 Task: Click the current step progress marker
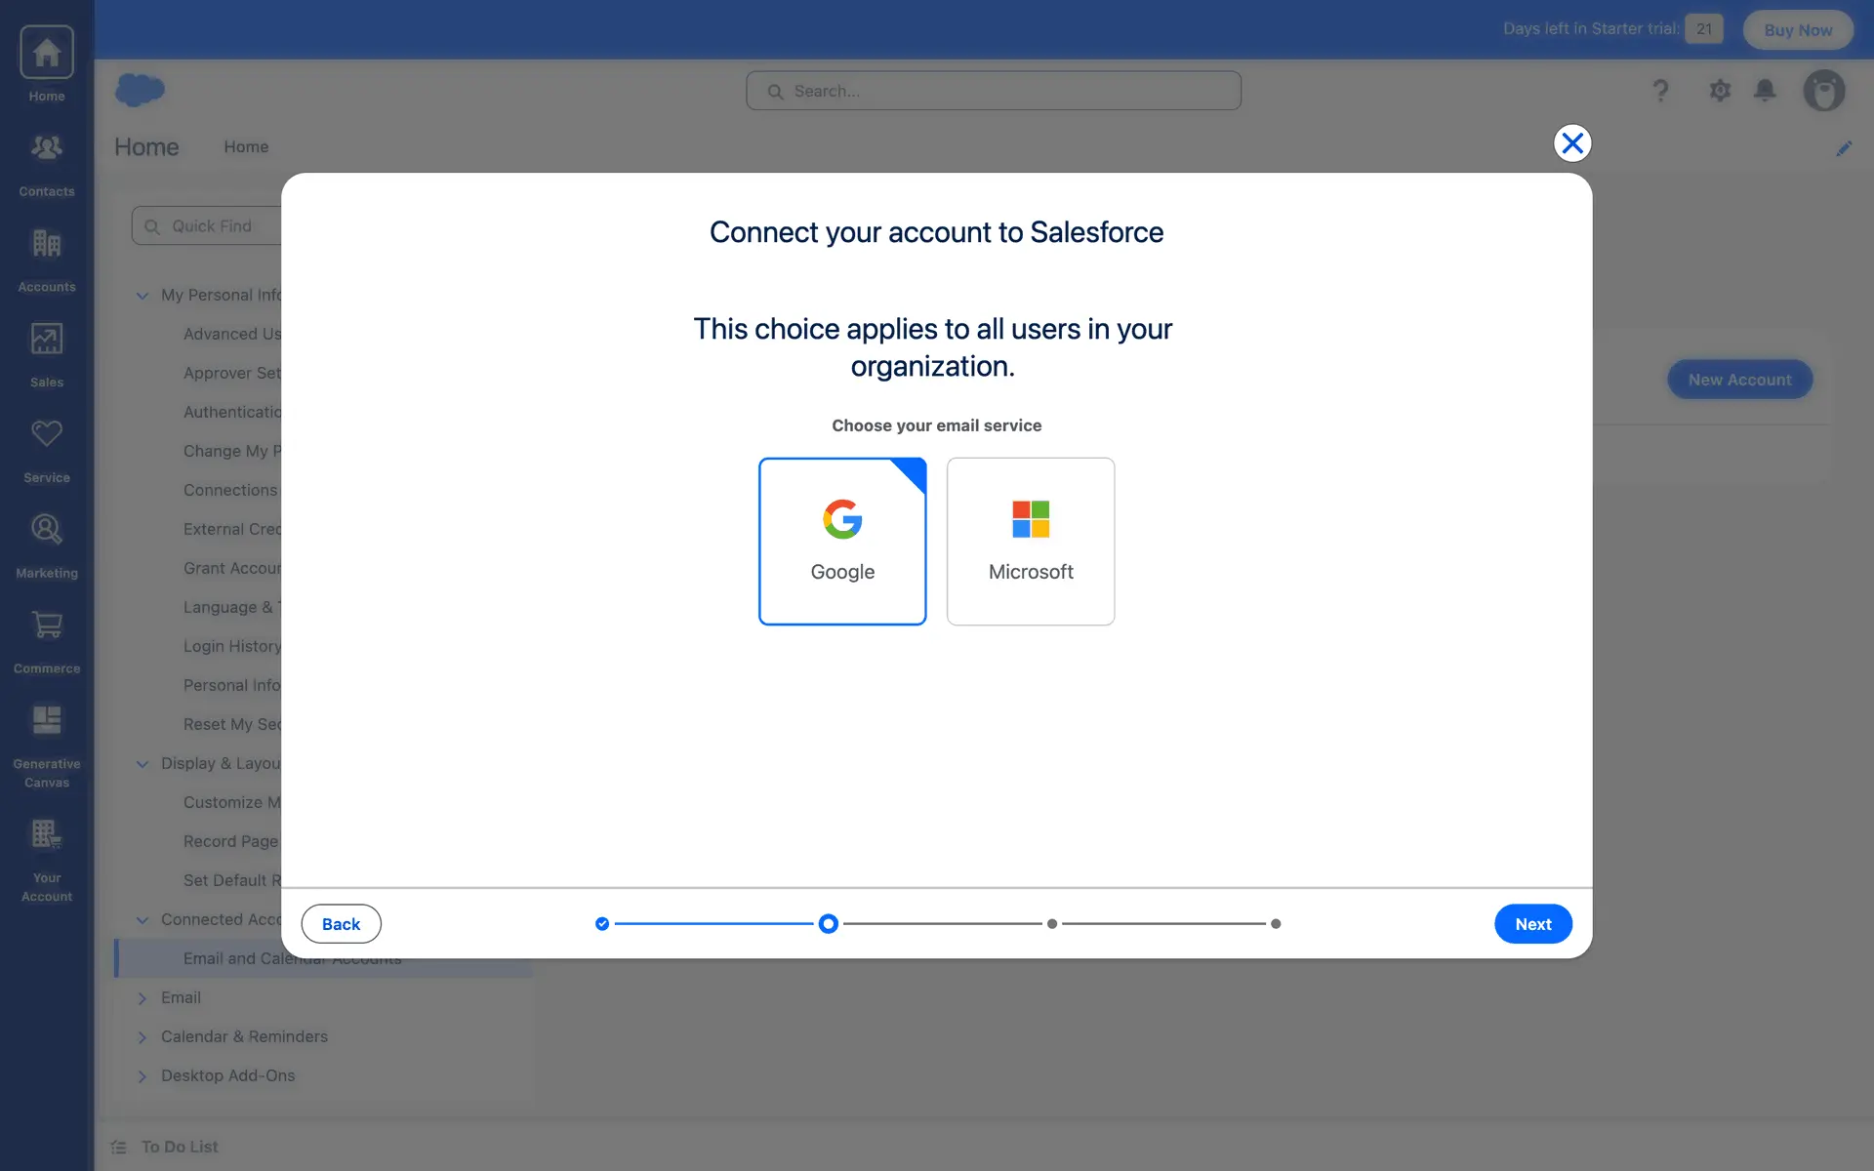point(828,924)
